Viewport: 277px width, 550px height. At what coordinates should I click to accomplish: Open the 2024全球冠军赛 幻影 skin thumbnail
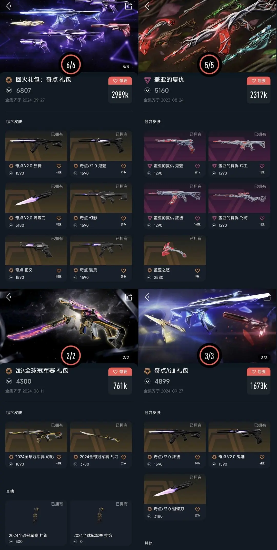36,437
